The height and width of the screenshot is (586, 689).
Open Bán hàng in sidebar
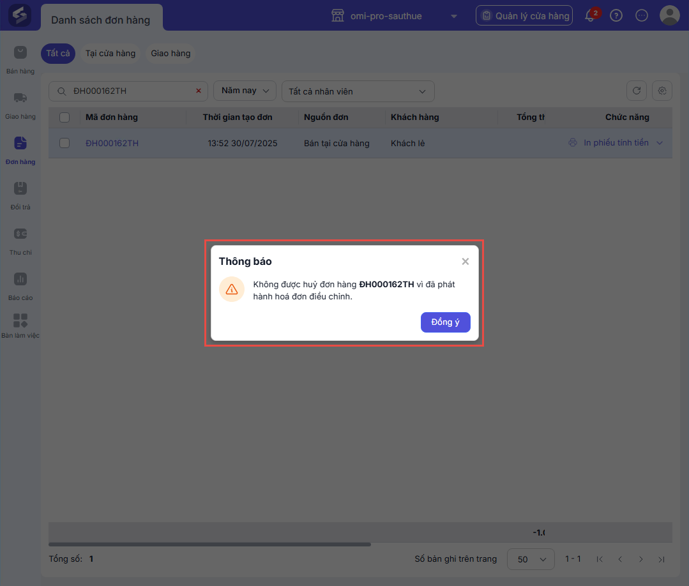[x=20, y=60]
